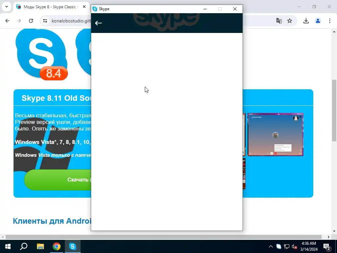Click the Skype logo in window title bar
The width and height of the screenshot is (337, 253).
(95, 9)
